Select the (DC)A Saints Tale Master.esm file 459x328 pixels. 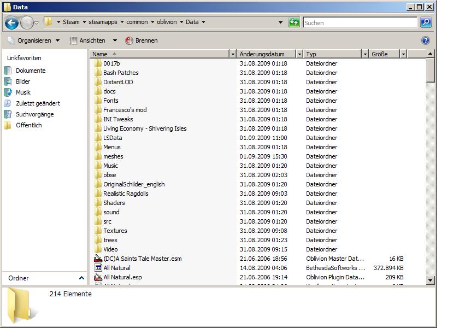coord(142,259)
